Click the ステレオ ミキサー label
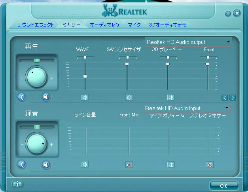248x192 pixels. click(208, 116)
